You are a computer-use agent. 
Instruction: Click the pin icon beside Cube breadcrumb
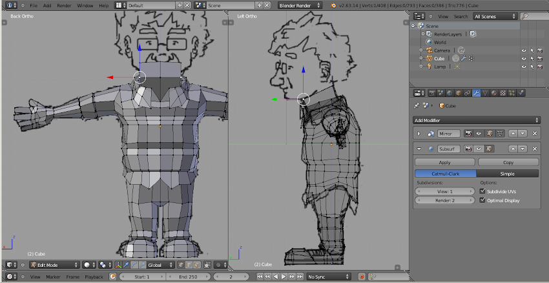417,105
